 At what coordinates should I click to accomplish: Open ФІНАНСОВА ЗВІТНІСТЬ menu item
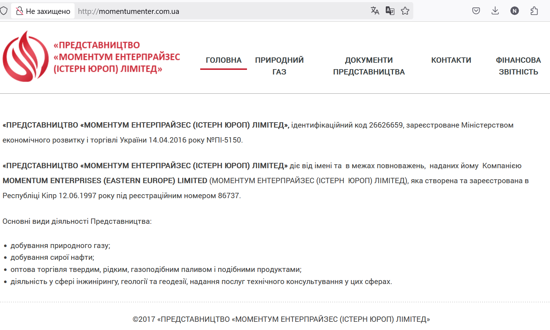point(519,66)
